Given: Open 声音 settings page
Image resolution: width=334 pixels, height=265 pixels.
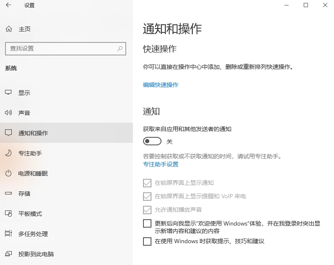Looking at the screenshot, I should coord(66,113).
